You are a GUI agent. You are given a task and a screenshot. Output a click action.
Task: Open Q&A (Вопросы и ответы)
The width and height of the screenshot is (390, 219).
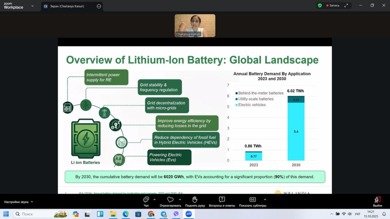[222, 201]
